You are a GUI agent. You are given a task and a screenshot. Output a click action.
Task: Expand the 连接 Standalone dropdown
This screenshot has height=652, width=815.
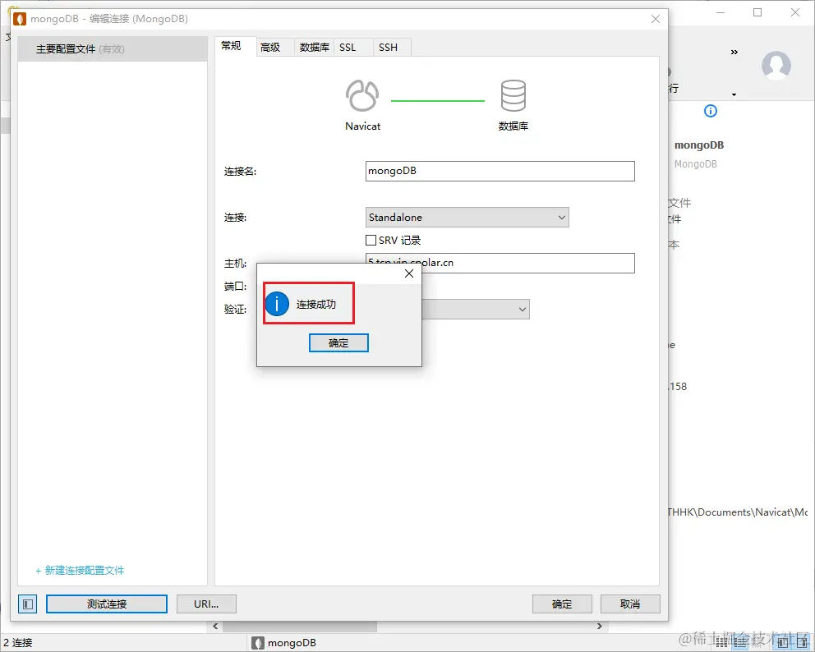coord(467,217)
